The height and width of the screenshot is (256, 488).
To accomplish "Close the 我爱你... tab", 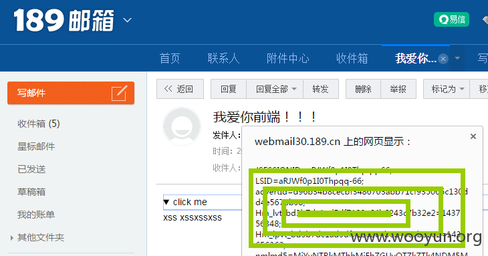I will tap(443, 58).
